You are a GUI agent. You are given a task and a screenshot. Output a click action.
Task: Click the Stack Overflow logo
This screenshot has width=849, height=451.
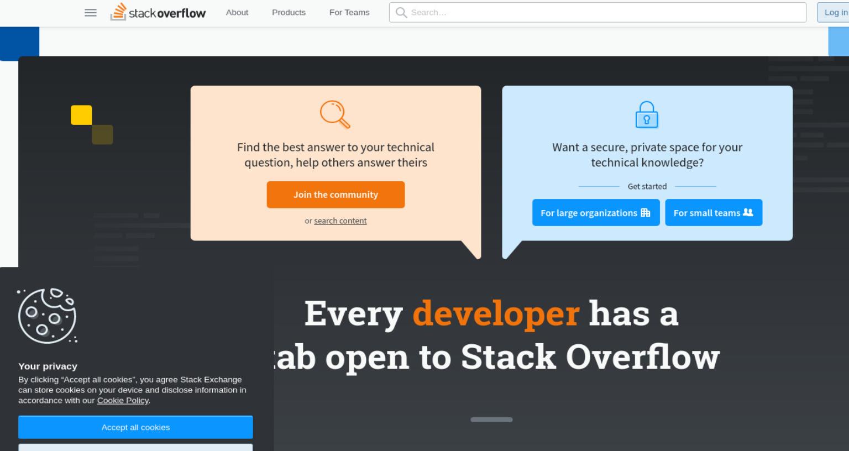158,12
